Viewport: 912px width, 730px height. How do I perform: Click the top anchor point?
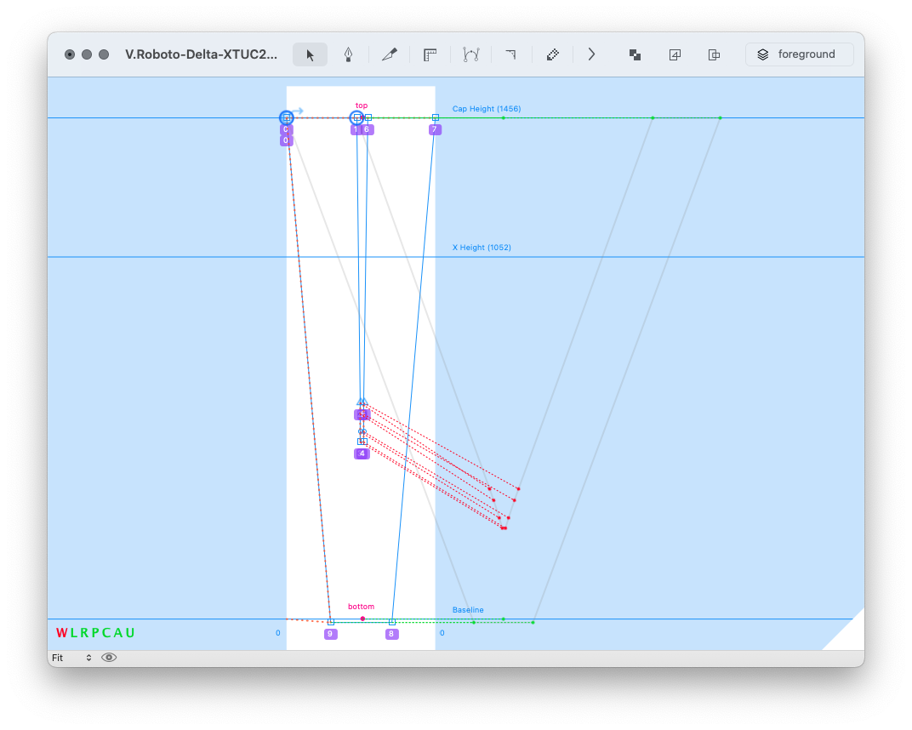point(362,117)
